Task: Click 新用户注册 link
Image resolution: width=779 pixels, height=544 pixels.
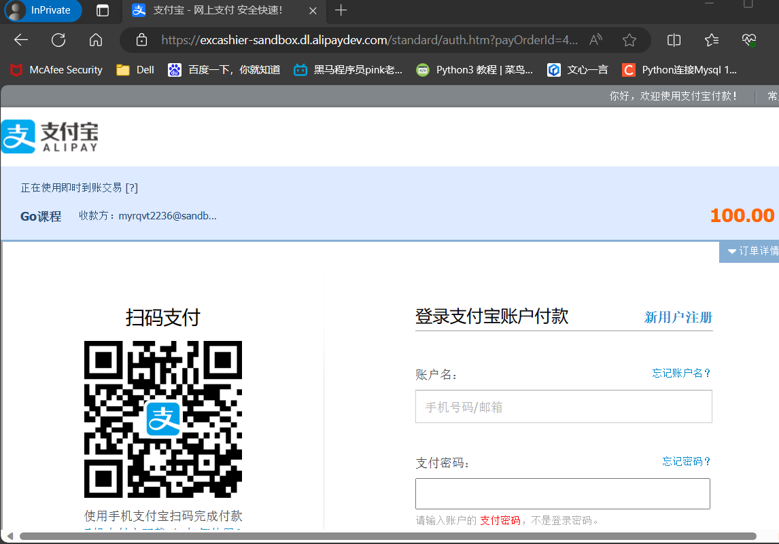Action: 678,317
